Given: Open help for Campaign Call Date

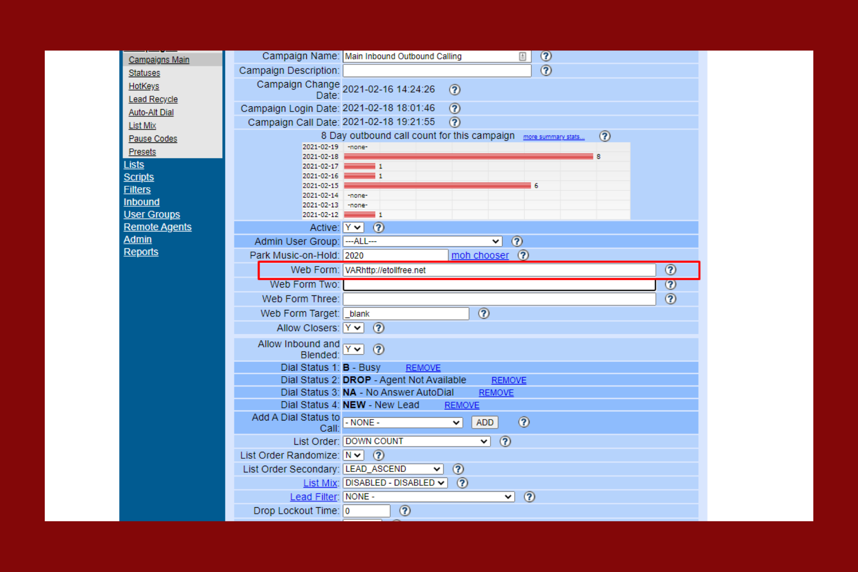Looking at the screenshot, I should click(x=455, y=122).
